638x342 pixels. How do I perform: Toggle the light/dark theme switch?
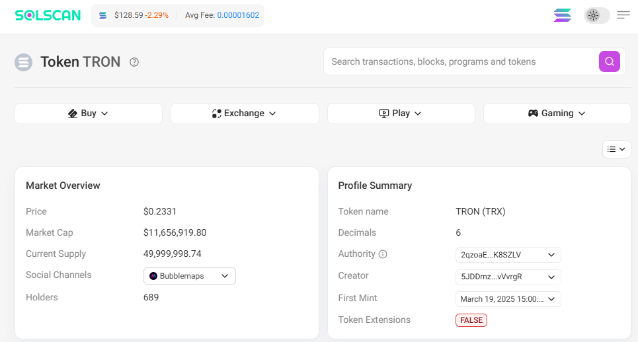pyautogui.click(x=596, y=15)
